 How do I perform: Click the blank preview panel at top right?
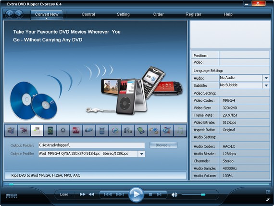point(230,35)
